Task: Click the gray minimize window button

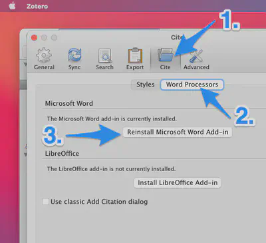Action: (x=44, y=38)
